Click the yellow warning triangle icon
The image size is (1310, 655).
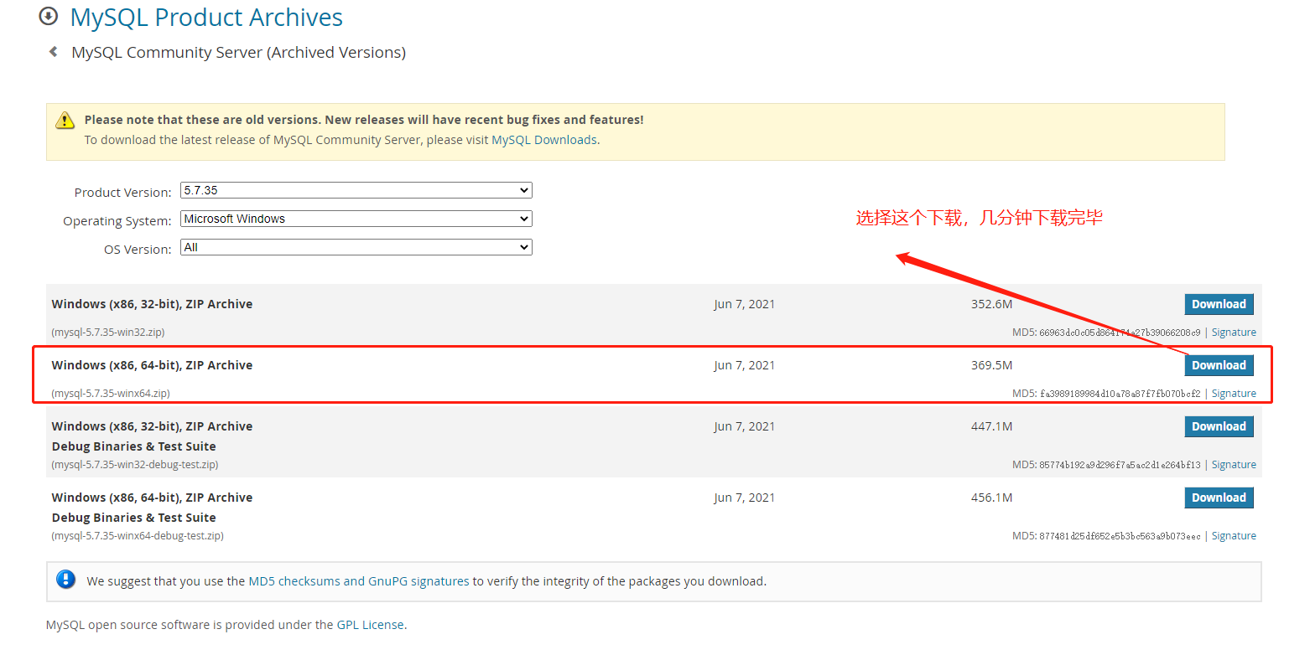pos(65,120)
